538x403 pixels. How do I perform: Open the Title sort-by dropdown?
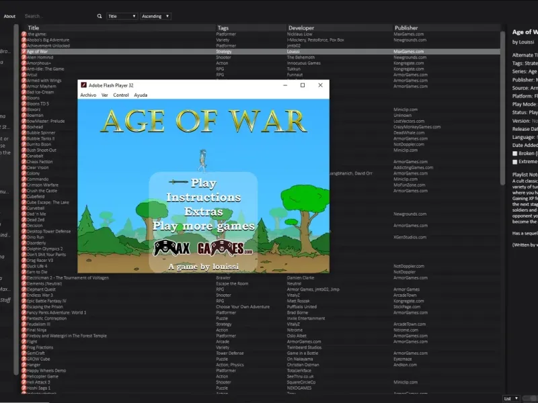click(122, 16)
